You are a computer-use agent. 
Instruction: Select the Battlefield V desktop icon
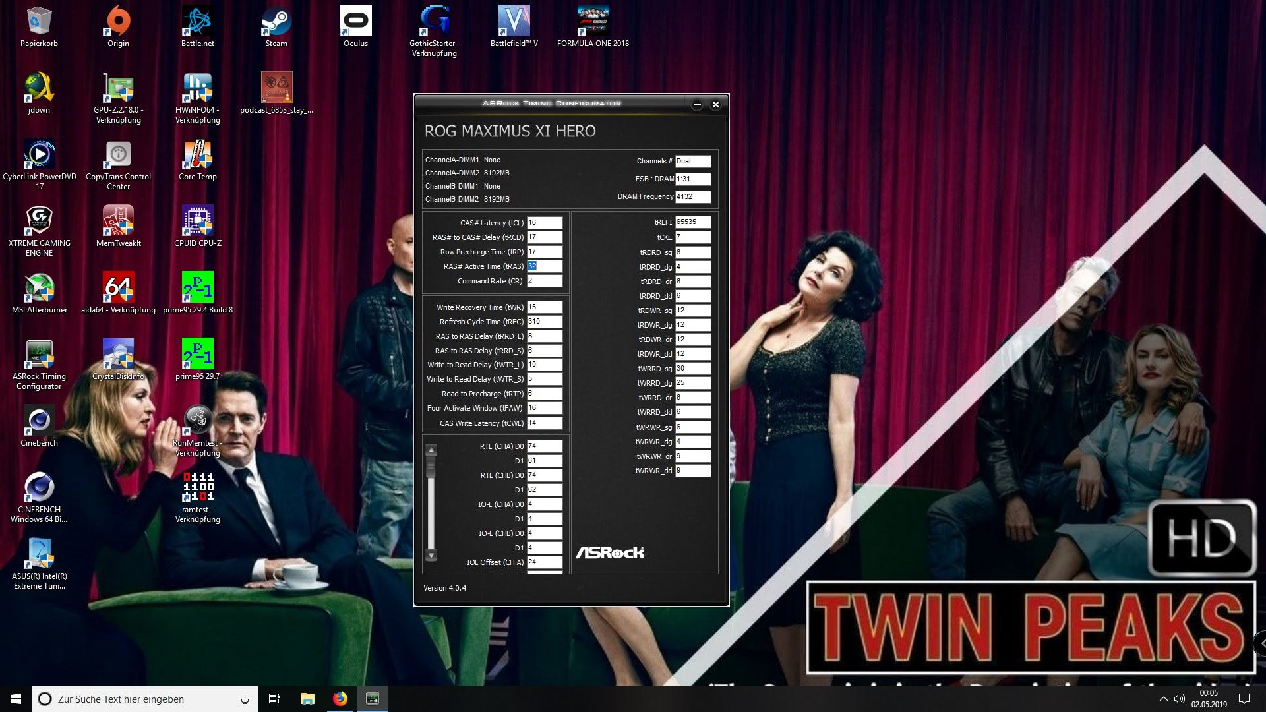point(514,27)
